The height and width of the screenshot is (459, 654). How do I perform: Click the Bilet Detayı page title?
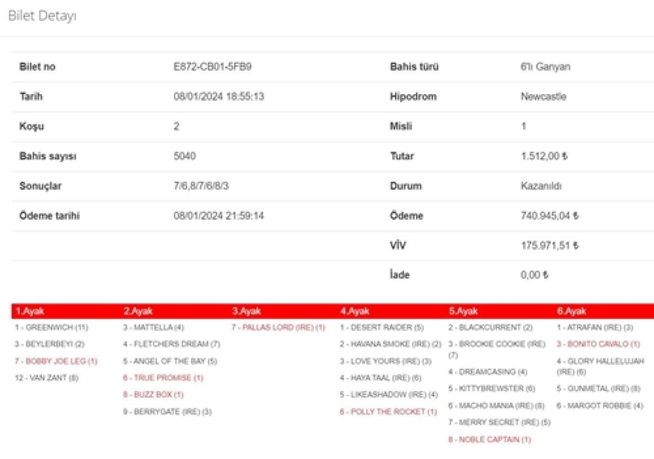pyautogui.click(x=42, y=16)
